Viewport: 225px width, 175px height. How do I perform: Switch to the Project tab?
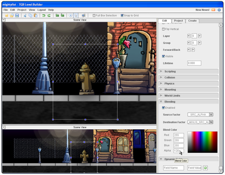[178, 21]
